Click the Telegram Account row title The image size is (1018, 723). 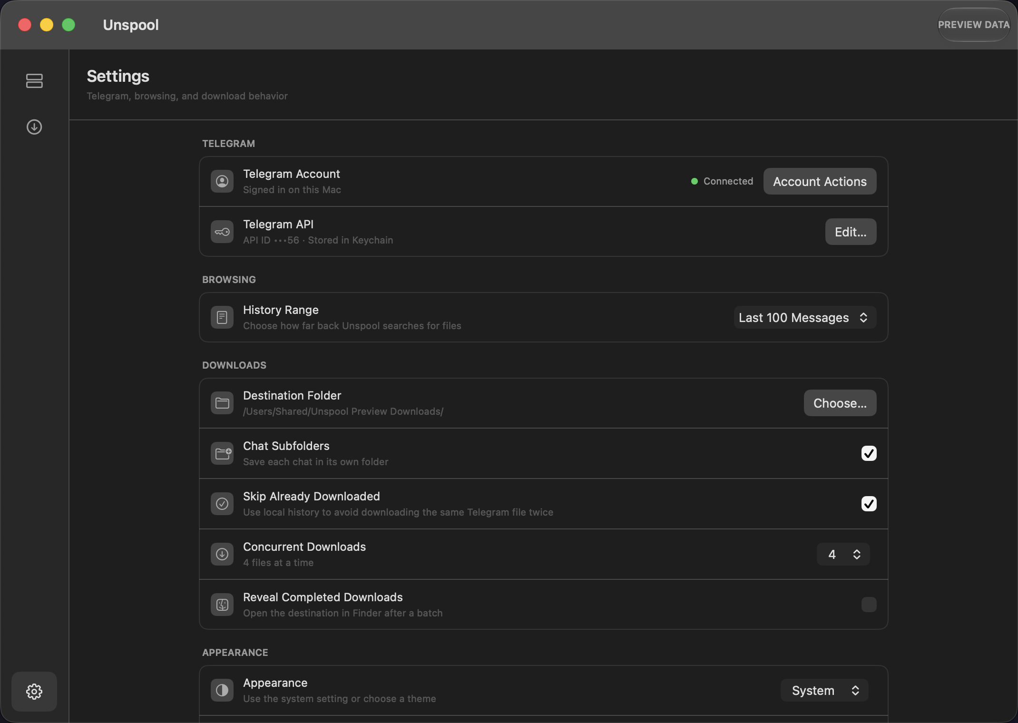[292, 174]
